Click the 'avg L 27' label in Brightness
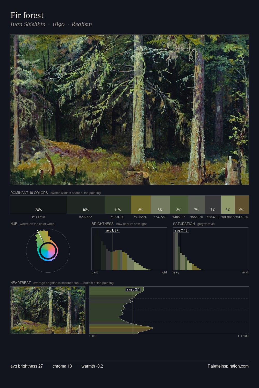259x388 pixels. coord(112,230)
